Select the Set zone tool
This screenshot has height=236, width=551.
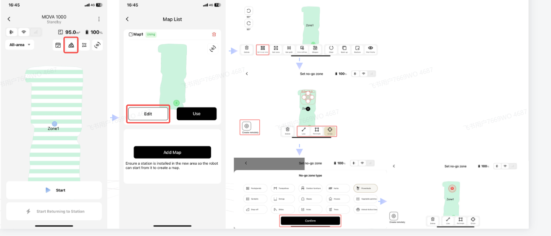pyautogui.click(x=275, y=49)
